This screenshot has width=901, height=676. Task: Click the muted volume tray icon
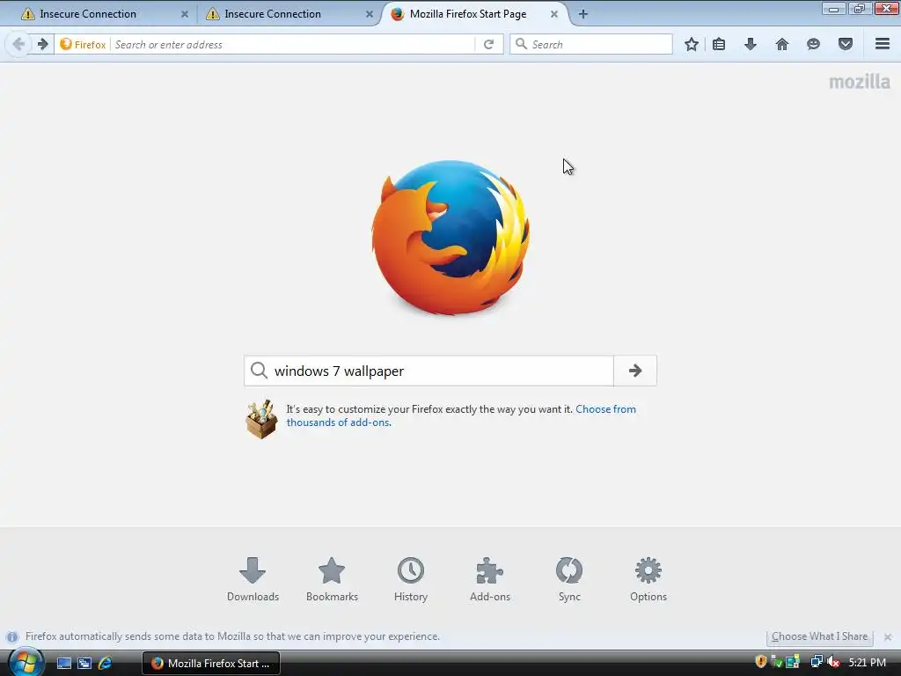tap(833, 662)
